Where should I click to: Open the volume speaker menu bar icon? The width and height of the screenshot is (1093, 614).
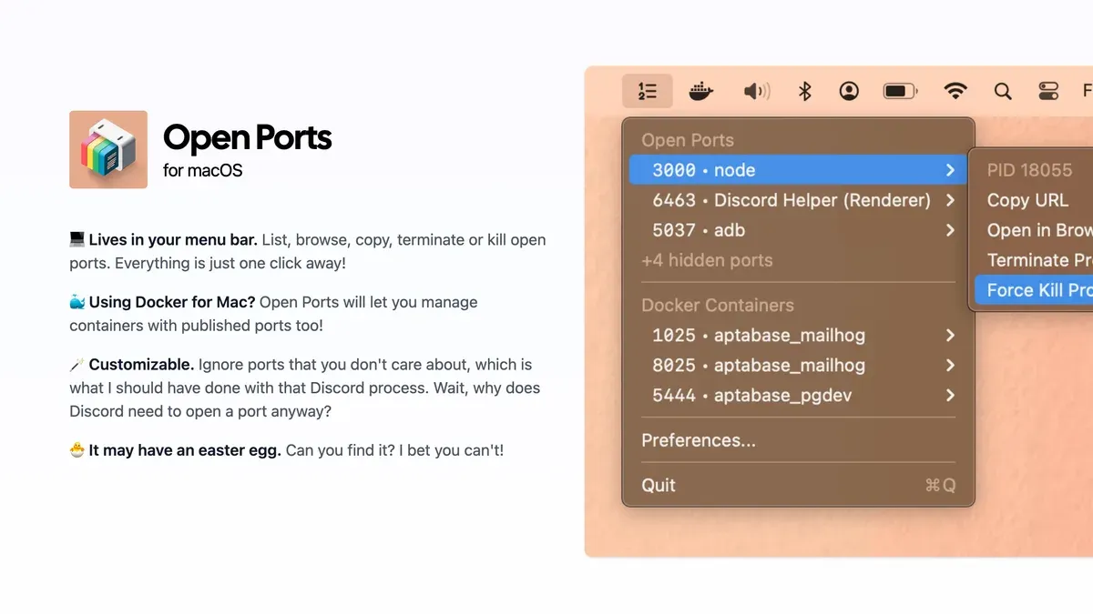pos(756,91)
